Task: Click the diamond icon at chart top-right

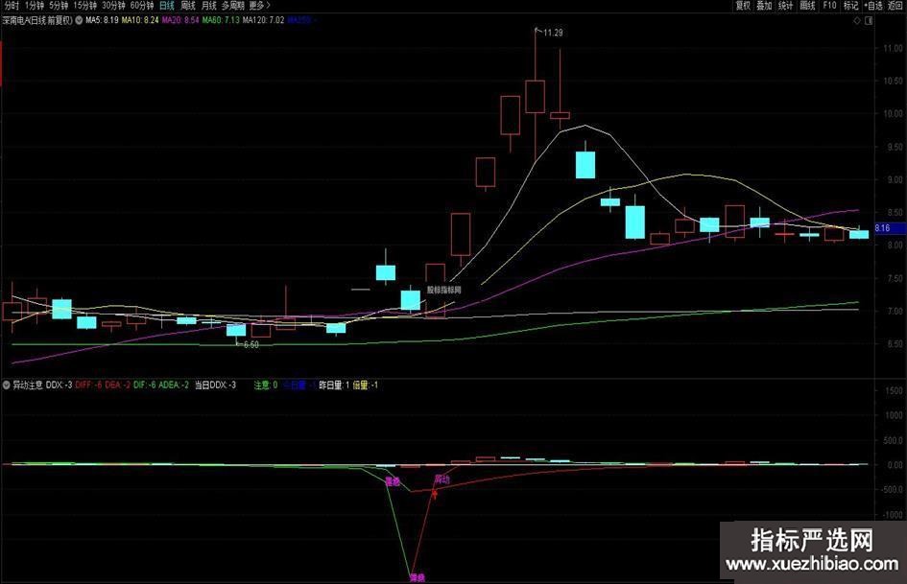Action: pyautogui.click(x=857, y=20)
